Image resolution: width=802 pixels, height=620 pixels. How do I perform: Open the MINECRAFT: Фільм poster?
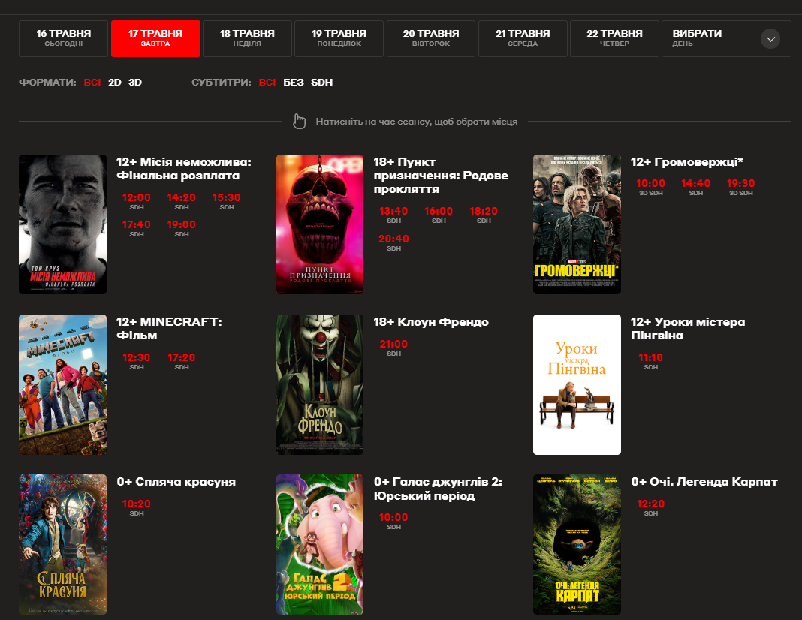(x=63, y=384)
